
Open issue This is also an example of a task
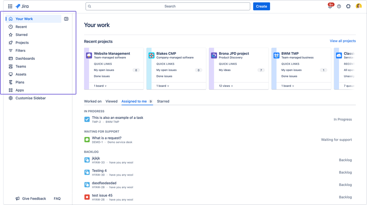(118, 118)
